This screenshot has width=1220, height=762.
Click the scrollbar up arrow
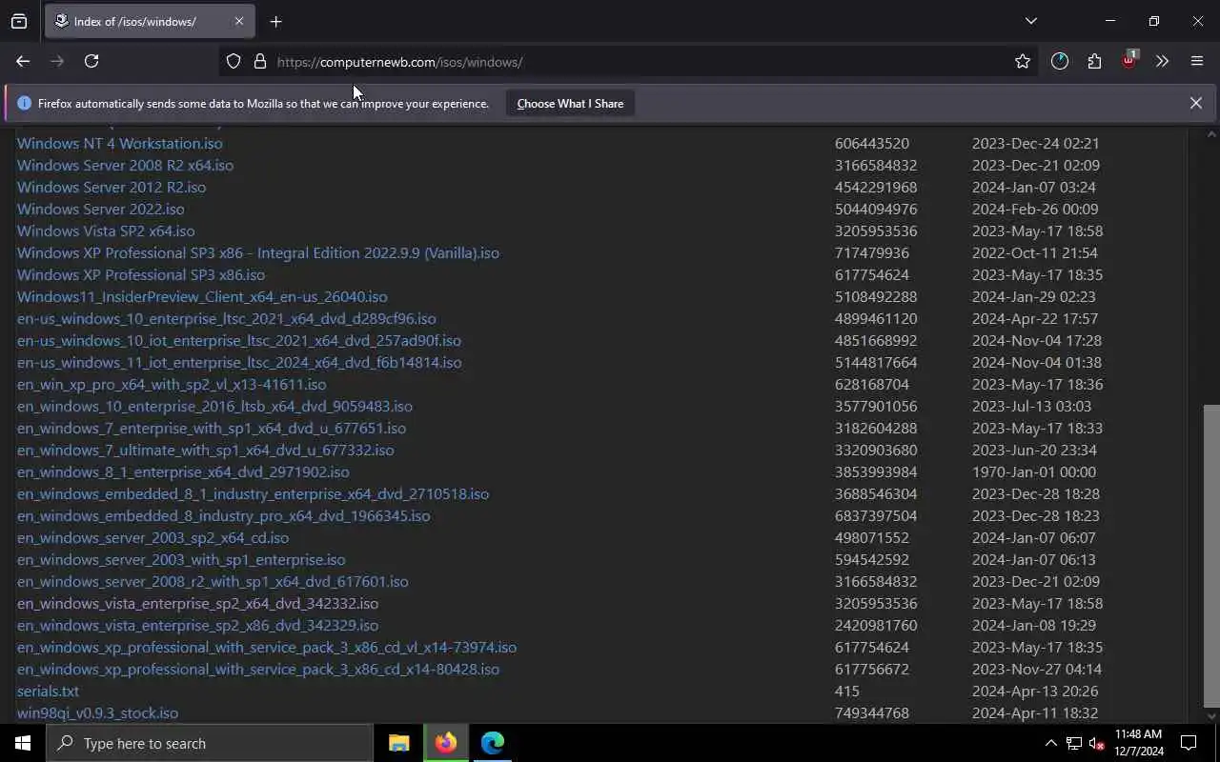(x=1211, y=134)
